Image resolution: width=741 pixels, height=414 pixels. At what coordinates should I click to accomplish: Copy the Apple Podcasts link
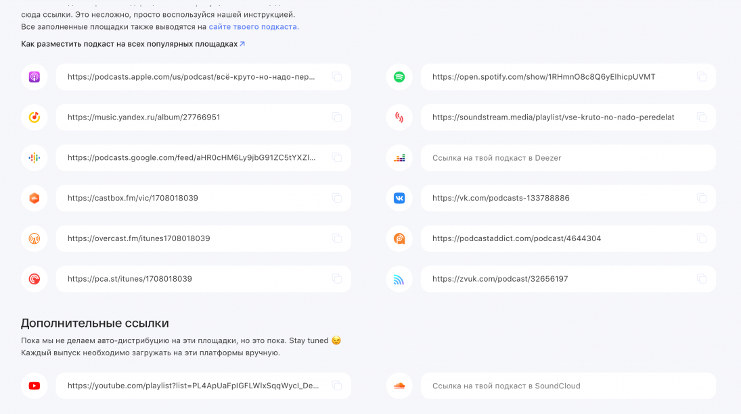click(336, 77)
